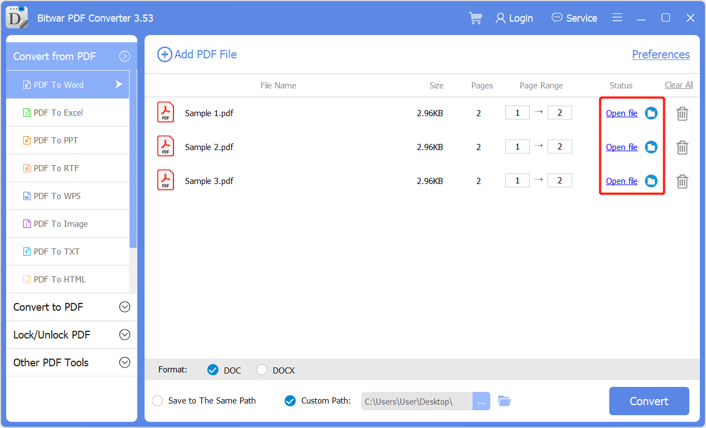Select the DOCX format option
The height and width of the screenshot is (428, 706).
coord(262,370)
